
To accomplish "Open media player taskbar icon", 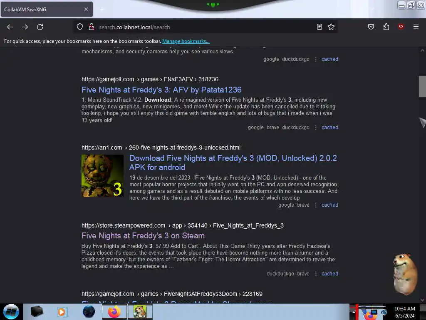I will pos(62,312).
